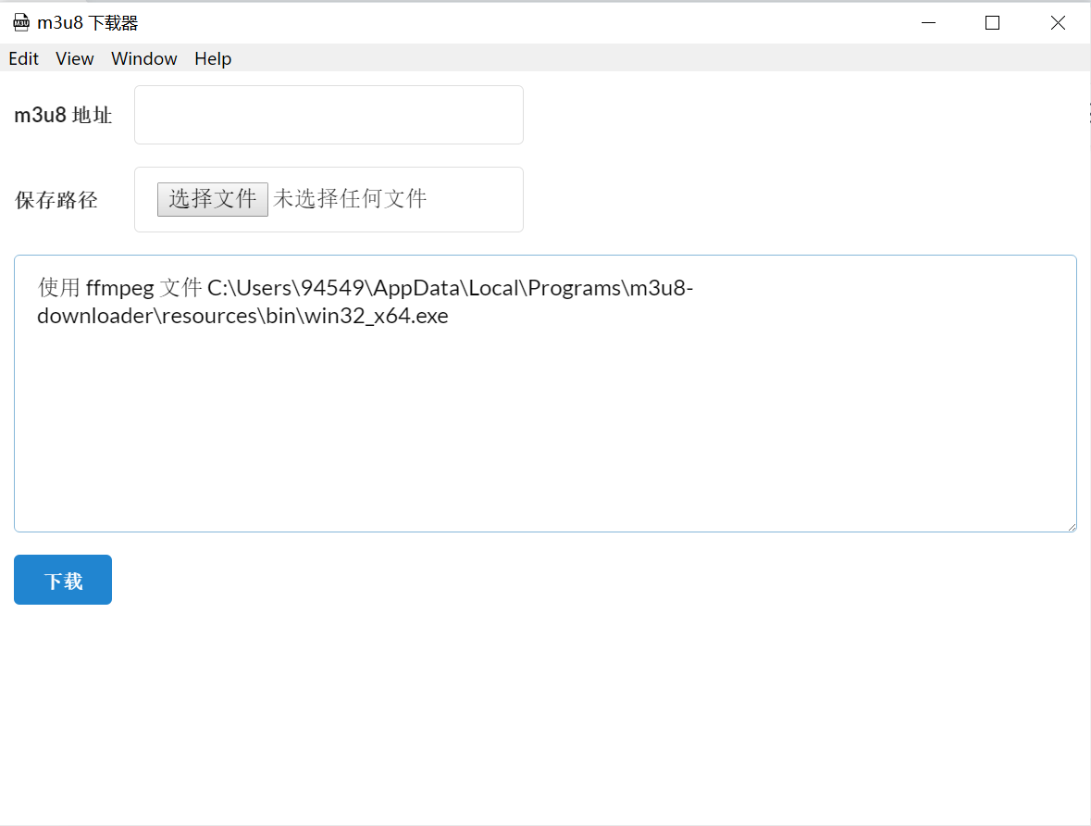Image resolution: width=1091 pixels, height=826 pixels.
Task: Click the window title text m3u8 下载器
Action: click(88, 23)
